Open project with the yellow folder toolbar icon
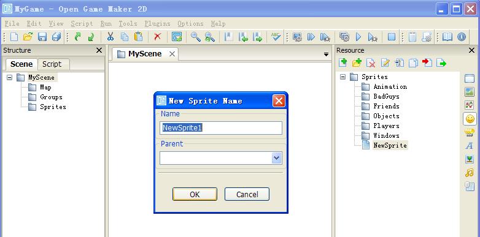This screenshot has width=480, height=237. (x=28, y=37)
